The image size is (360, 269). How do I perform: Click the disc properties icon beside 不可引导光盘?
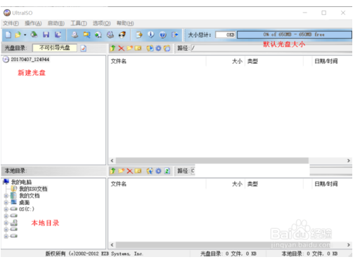pos(84,48)
